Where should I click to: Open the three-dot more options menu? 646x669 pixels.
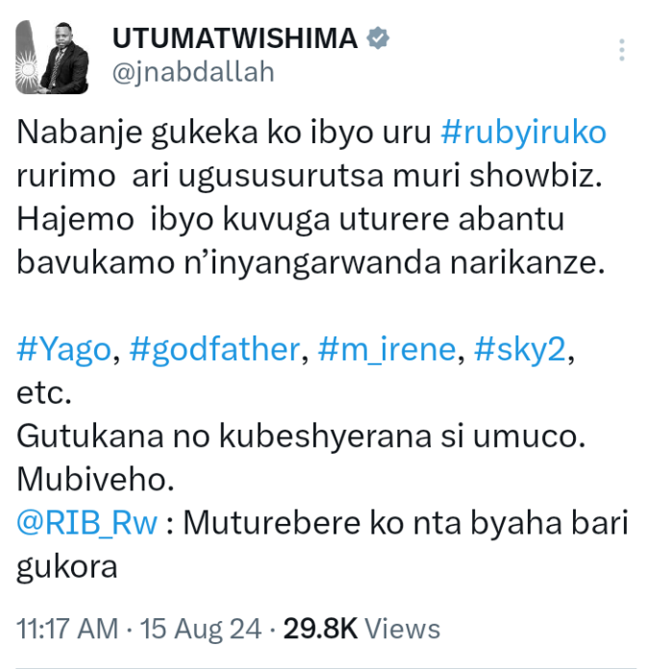622,49
